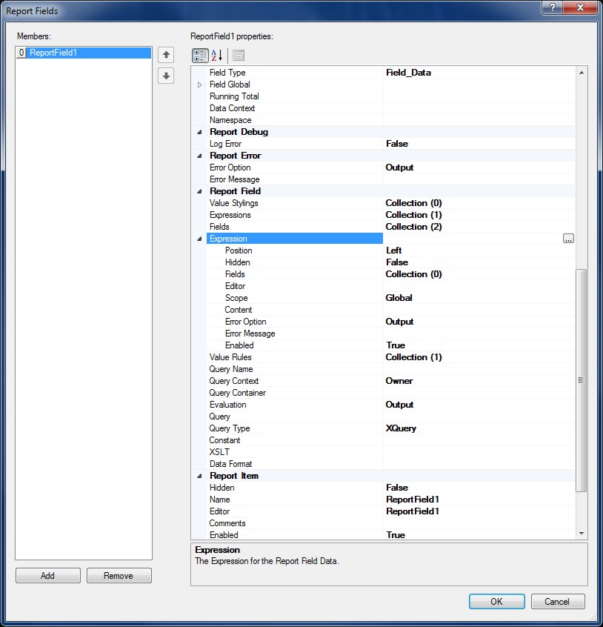603x627 pixels.
Task: Collapse the Report Debug category
Action: pos(199,132)
